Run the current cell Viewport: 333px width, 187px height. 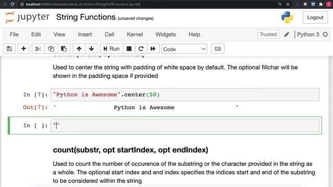[111, 49]
